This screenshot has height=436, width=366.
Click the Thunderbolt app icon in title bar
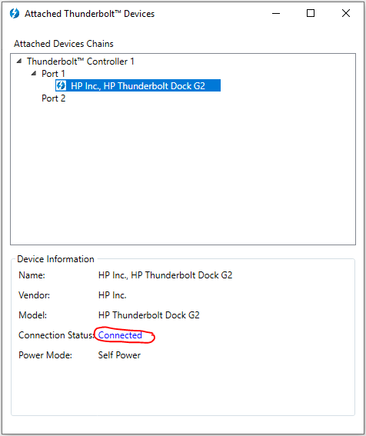pyautogui.click(x=14, y=13)
